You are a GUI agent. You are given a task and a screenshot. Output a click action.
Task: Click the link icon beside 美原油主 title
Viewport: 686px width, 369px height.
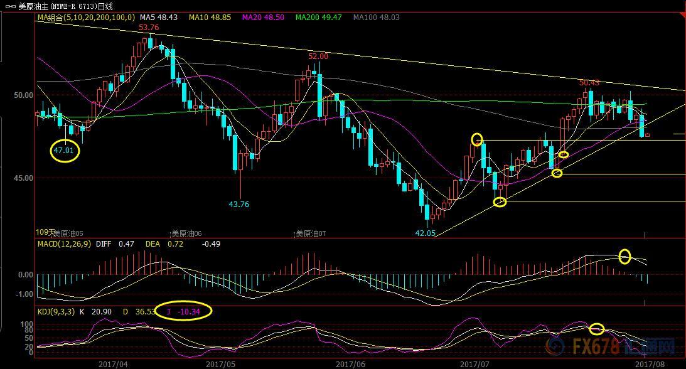coord(9,7)
